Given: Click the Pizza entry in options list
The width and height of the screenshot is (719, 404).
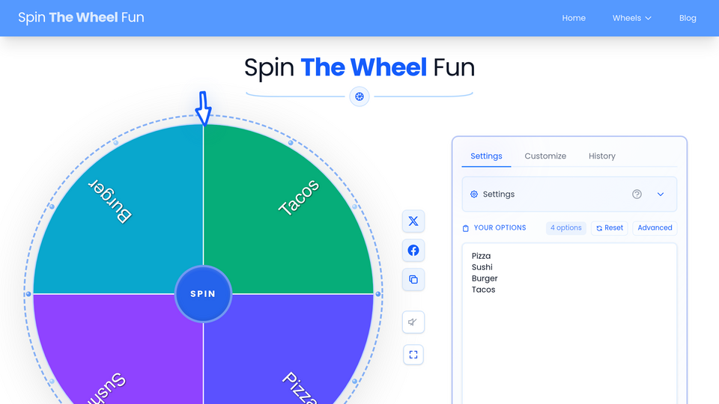Looking at the screenshot, I should (x=481, y=256).
